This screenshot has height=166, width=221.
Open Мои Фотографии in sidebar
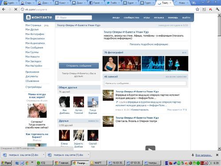click(x=34, y=34)
